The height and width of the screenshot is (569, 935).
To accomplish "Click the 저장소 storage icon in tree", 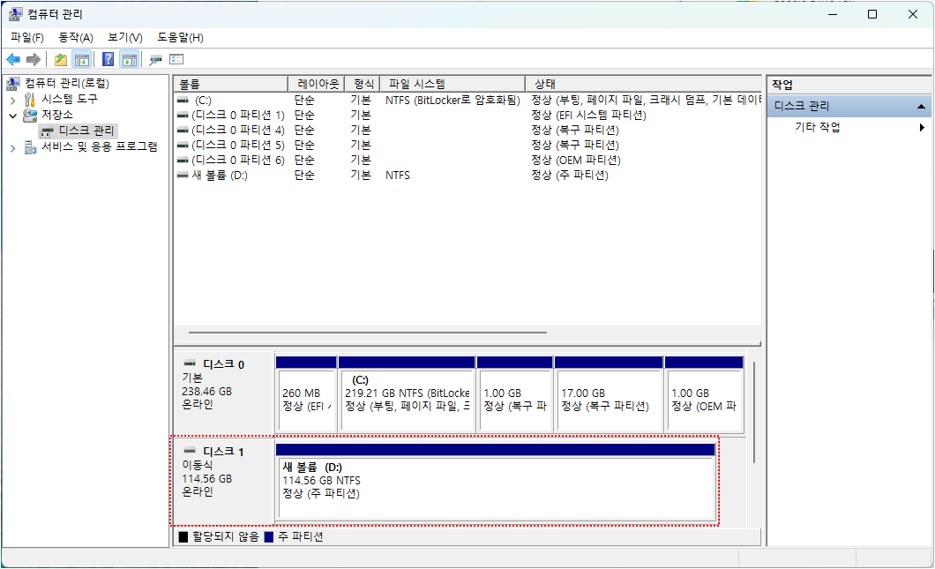I will [x=30, y=115].
